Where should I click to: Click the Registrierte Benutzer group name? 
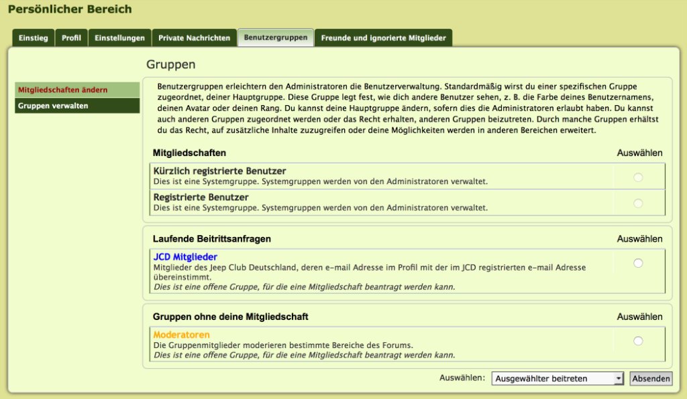pyautogui.click(x=201, y=197)
